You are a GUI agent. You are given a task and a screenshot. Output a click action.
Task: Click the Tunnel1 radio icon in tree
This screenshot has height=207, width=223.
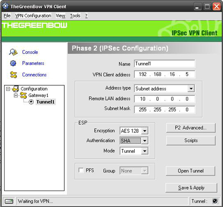tap(31, 102)
